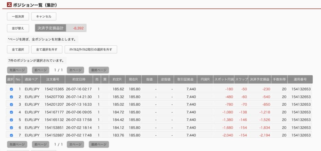Click the 7件のポジションが選択されています message
Image resolution: width=321 pixels, height=151 pixels.
click(x=36, y=61)
